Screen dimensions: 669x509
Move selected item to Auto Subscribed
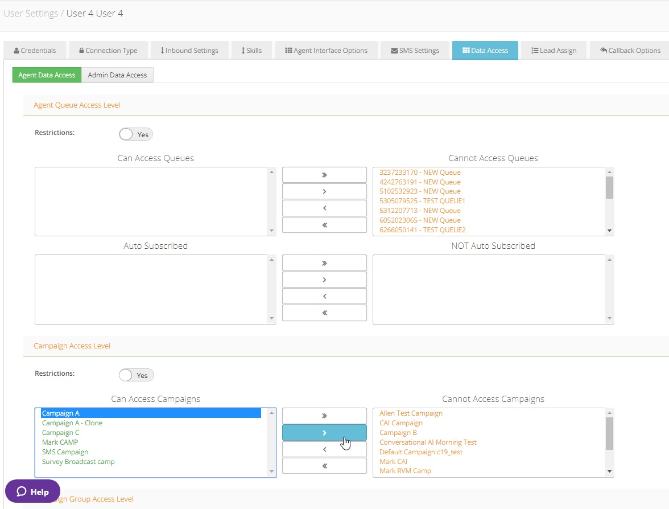324,296
